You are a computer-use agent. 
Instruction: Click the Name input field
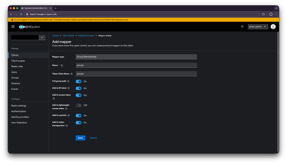(136, 65)
